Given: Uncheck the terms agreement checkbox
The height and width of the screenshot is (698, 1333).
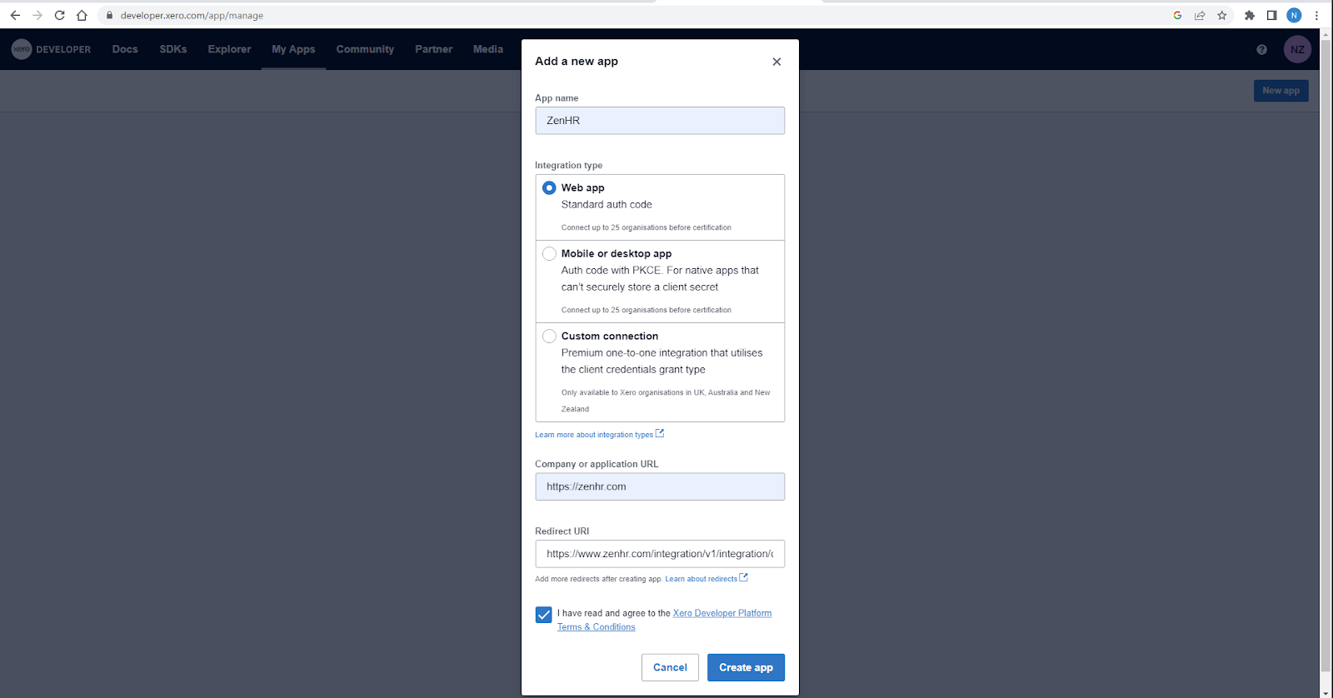Looking at the screenshot, I should pyautogui.click(x=543, y=615).
